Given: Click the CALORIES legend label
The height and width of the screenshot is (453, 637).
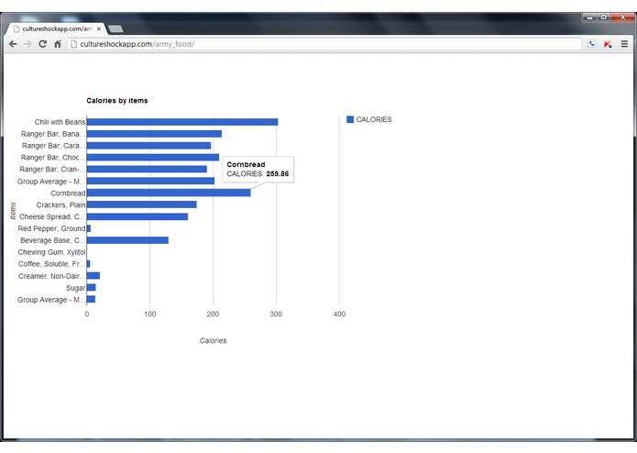Looking at the screenshot, I should [x=374, y=119].
